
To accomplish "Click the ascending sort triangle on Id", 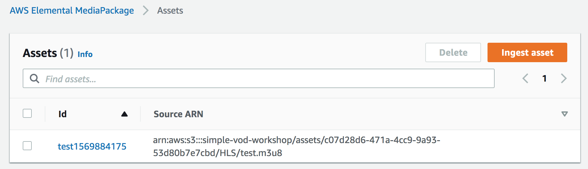I will [124, 114].
